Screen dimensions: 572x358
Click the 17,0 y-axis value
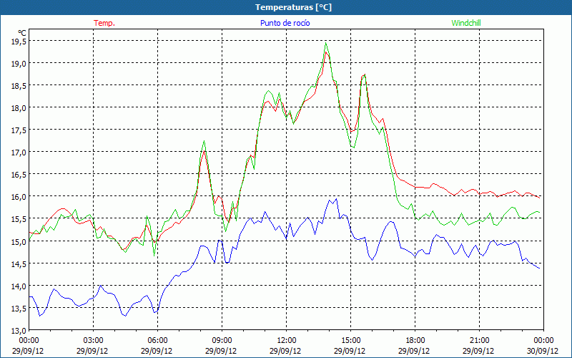[x=19, y=153]
